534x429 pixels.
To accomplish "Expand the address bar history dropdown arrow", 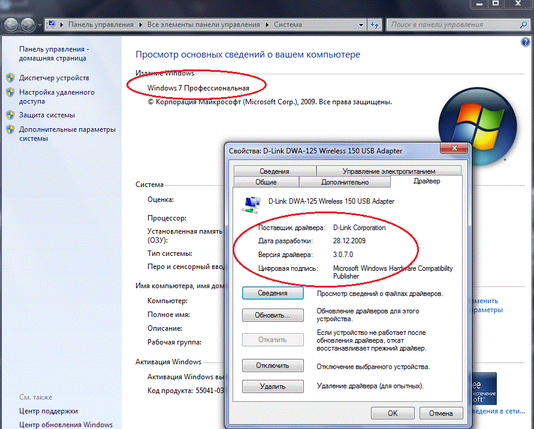I will [361, 25].
